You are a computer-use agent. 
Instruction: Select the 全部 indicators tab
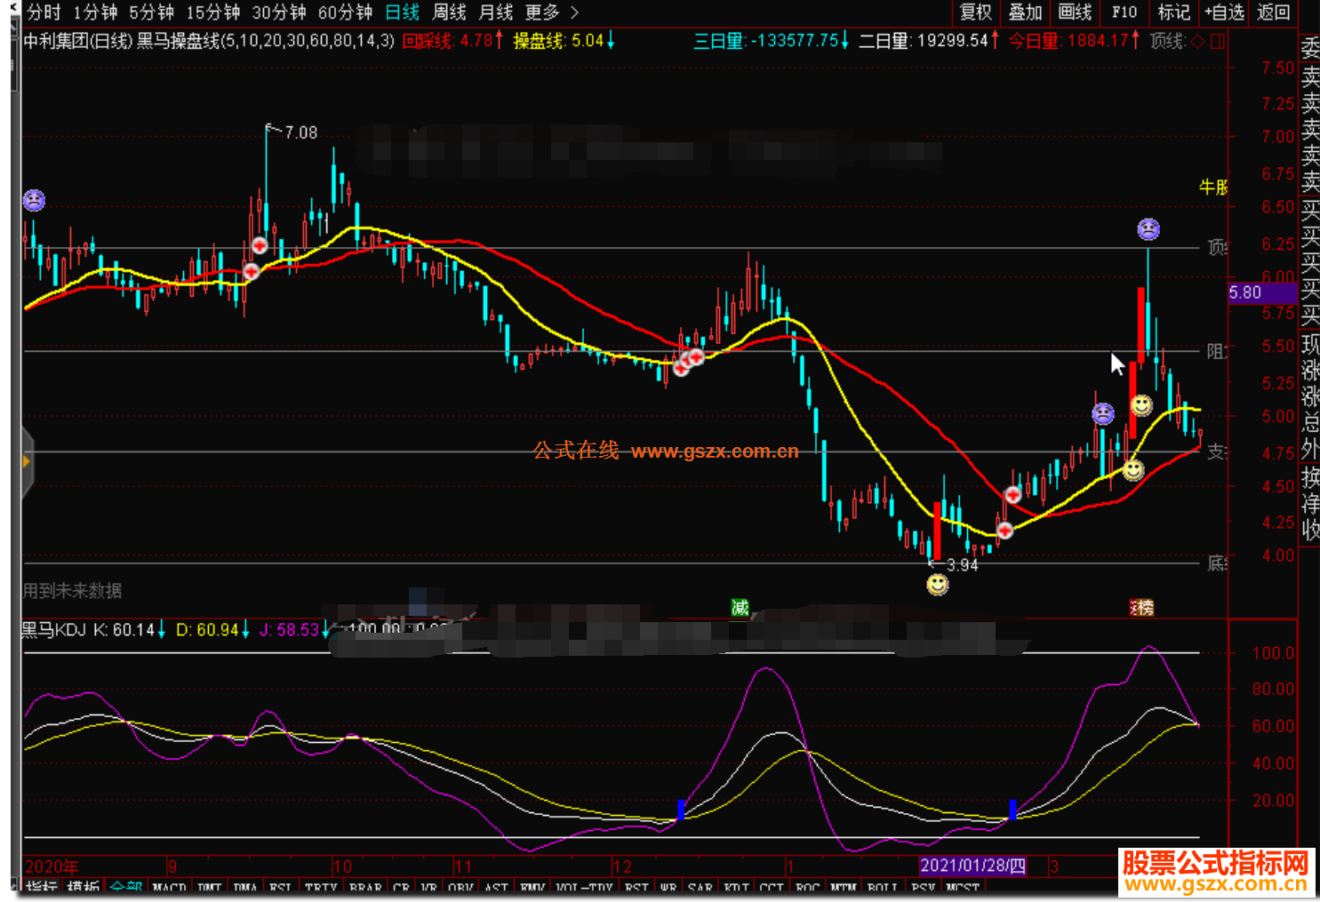tap(125, 887)
